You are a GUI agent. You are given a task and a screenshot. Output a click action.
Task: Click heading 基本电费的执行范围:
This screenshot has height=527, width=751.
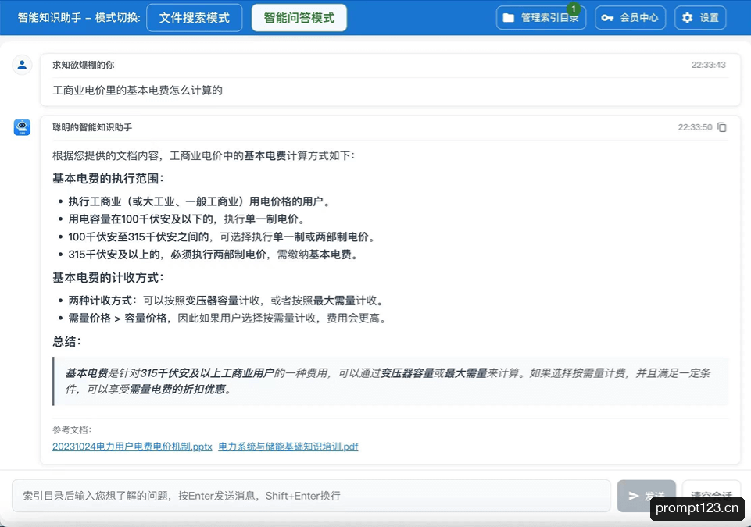pyautogui.click(x=109, y=179)
